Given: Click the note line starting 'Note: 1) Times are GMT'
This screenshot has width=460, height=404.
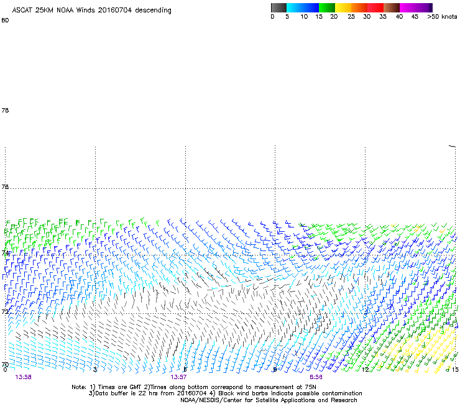Looking at the screenshot, I should [x=194, y=387].
